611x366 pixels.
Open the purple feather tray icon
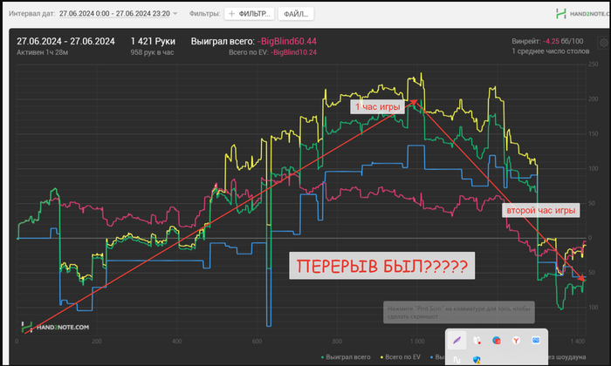coord(457,341)
